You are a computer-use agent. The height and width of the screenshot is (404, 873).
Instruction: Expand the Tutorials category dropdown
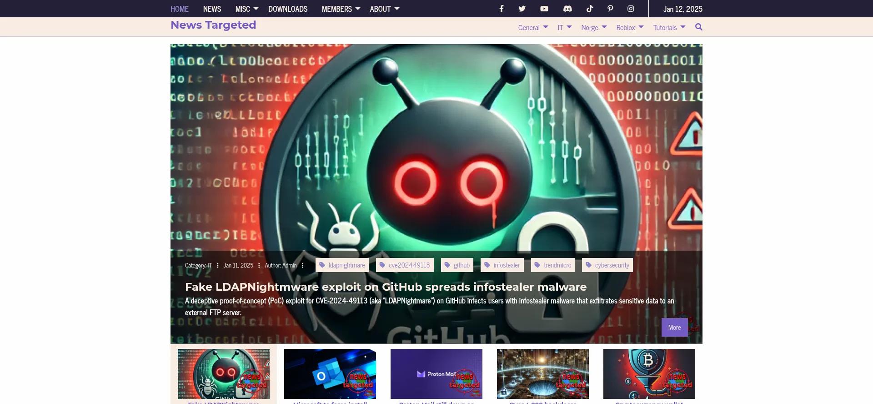(669, 28)
